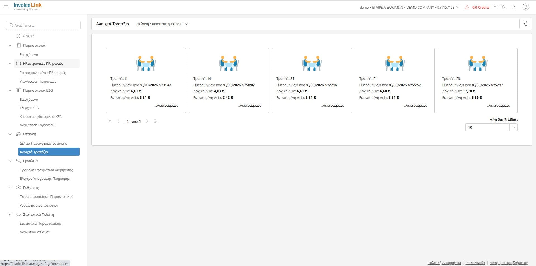Click the hamburger menu icon
The image size is (536, 266).
[6, 7]
